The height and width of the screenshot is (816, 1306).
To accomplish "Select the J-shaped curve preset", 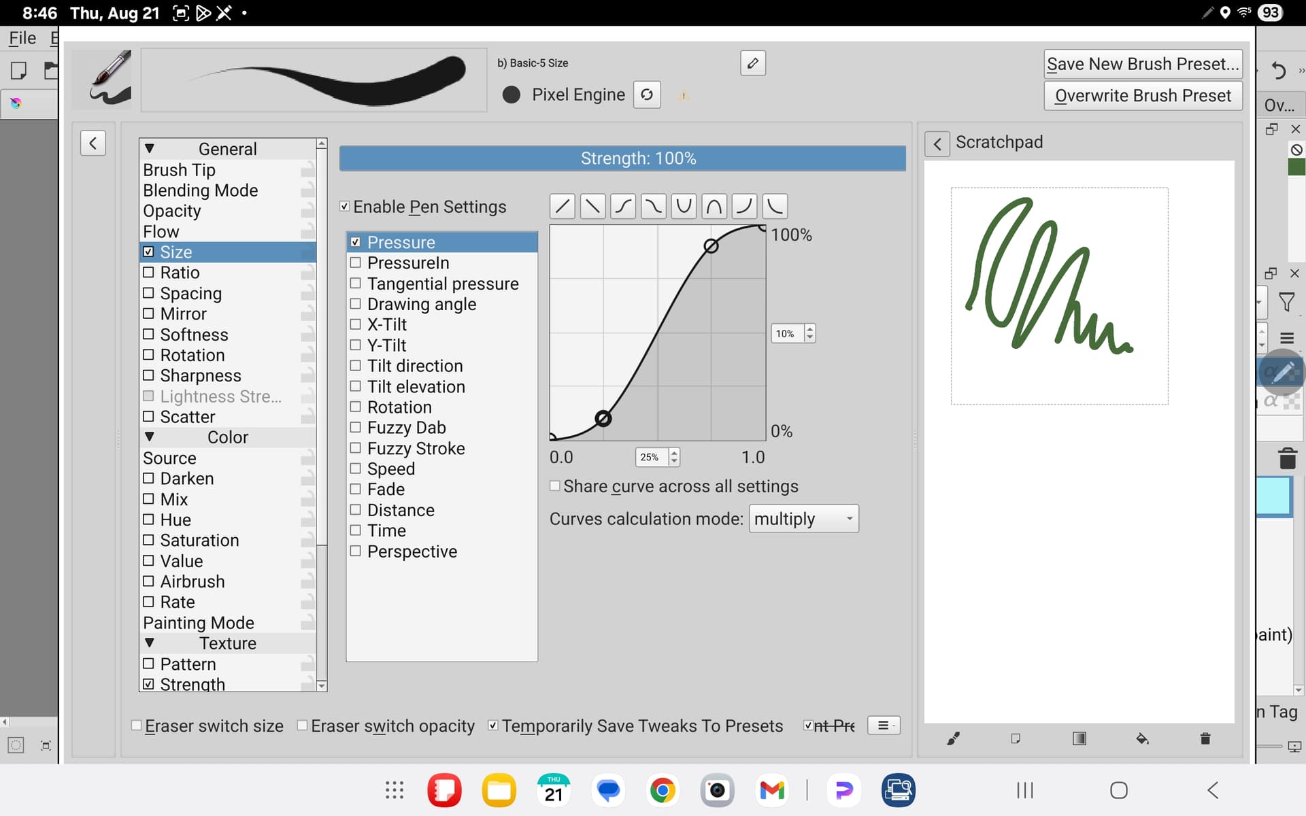I will coord(745,205).
